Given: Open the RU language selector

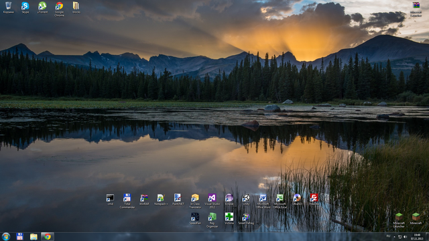Looking at the screenshot, I should [388, 236].
